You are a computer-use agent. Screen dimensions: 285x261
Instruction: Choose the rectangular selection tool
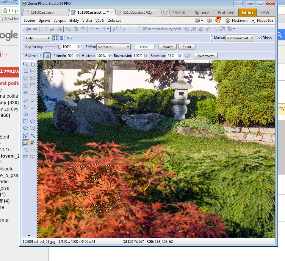pos(26,121)
